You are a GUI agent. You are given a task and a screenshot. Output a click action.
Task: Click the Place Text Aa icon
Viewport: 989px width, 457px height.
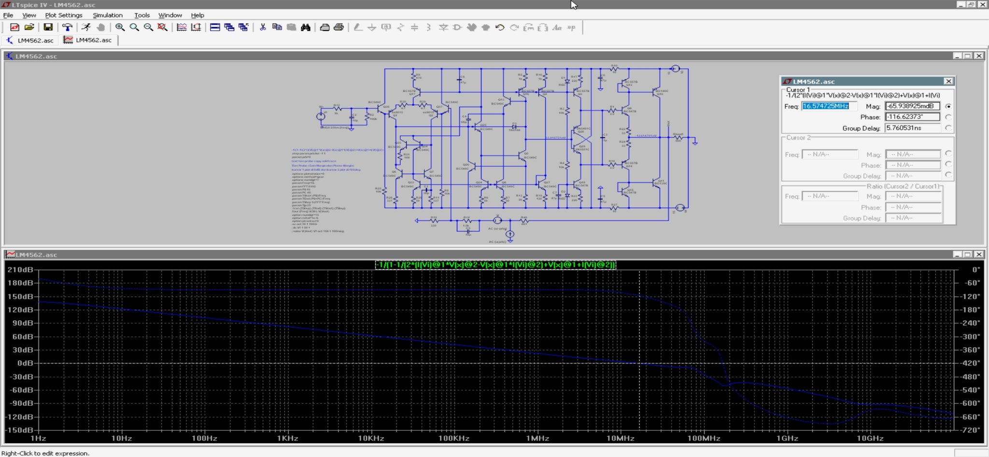click(557, 28)
